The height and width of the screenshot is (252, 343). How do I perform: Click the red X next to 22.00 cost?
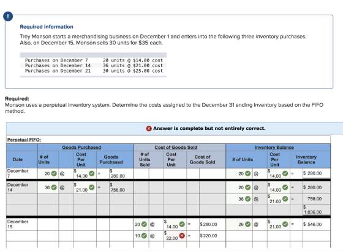tap(182, 236)
